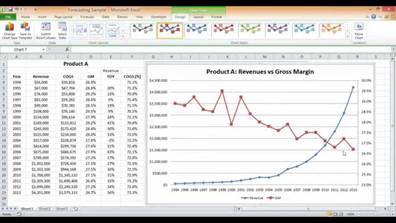Click Save As Template icon

pyautogui.click(x=25, y=31)
